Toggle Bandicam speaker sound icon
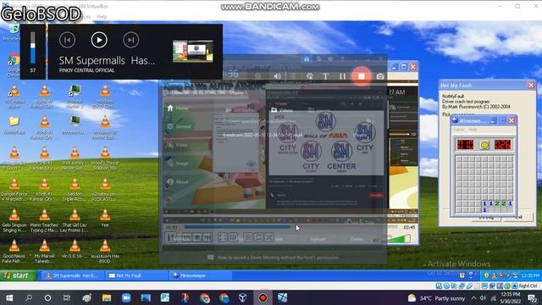 278,76
